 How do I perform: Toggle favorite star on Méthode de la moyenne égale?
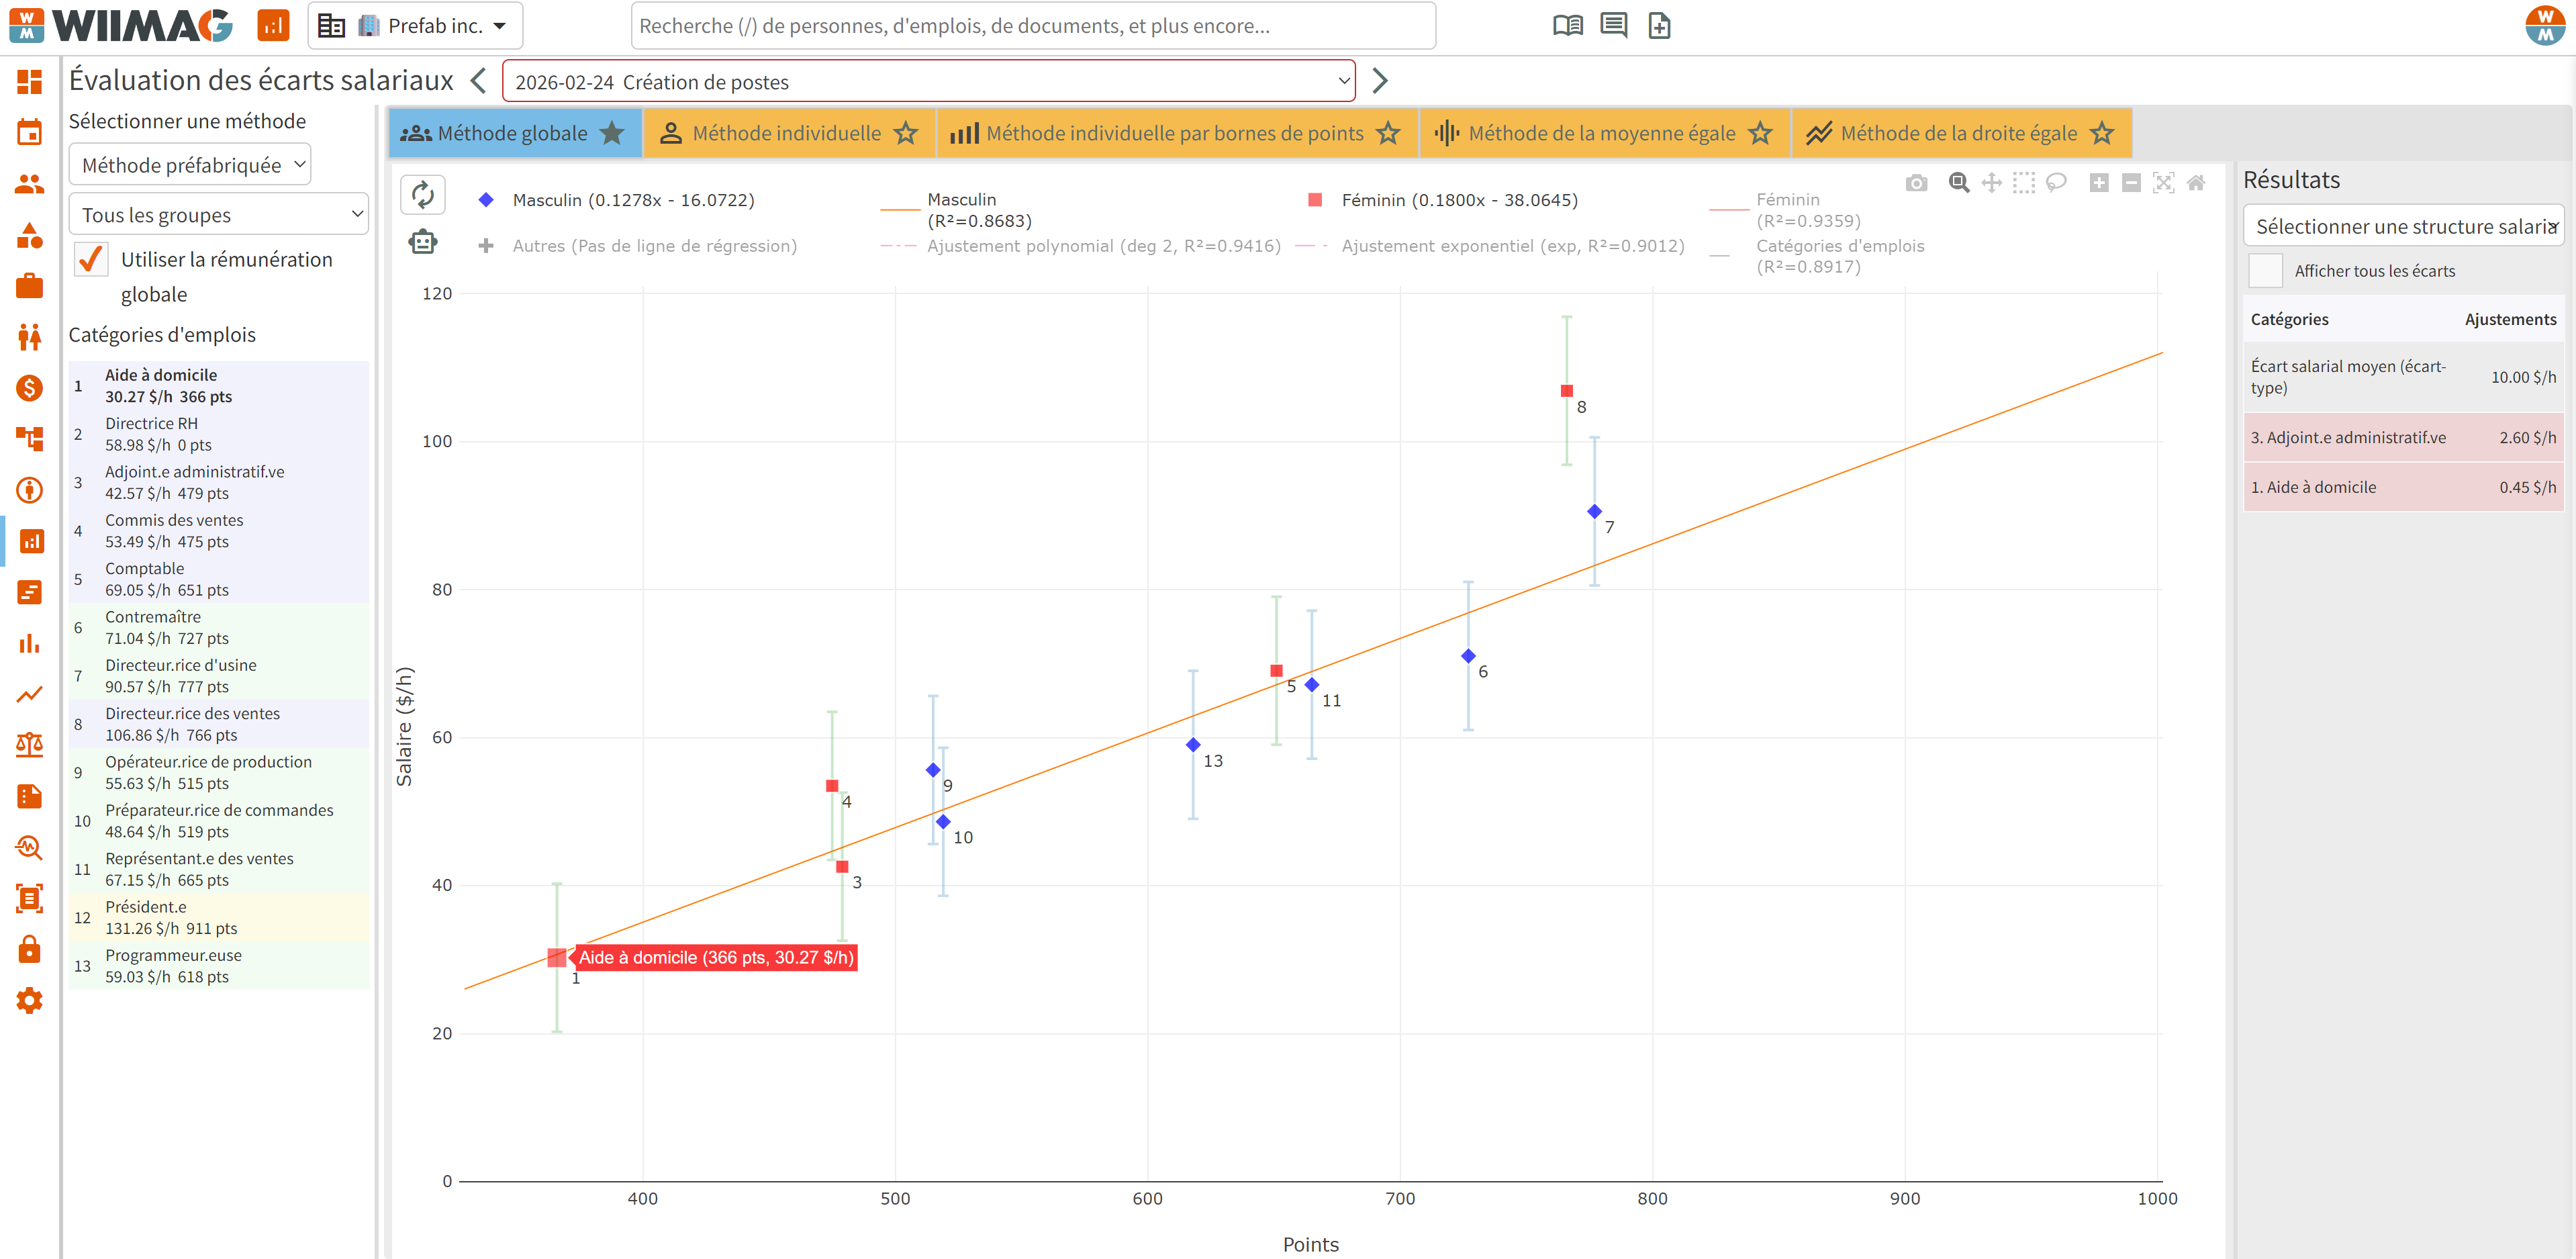click(x=1760, y=133)
